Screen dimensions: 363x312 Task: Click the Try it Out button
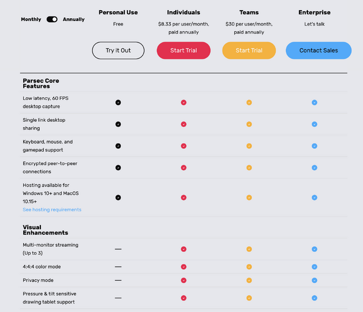coord(118,50)
